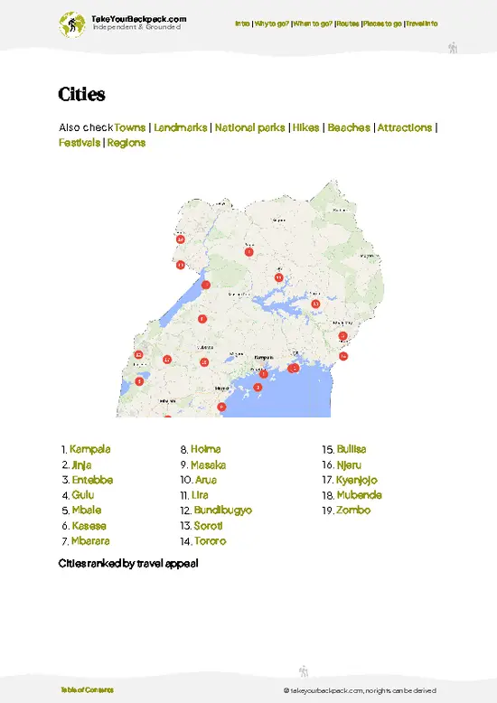The width and height of the screenshot is (497, 703).
Task: Open the 'Travel info' navigation link
Action: 422,23
